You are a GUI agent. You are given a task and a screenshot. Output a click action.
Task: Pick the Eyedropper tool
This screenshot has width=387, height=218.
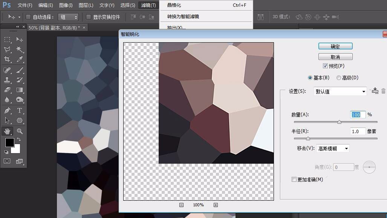click(20, 59)
